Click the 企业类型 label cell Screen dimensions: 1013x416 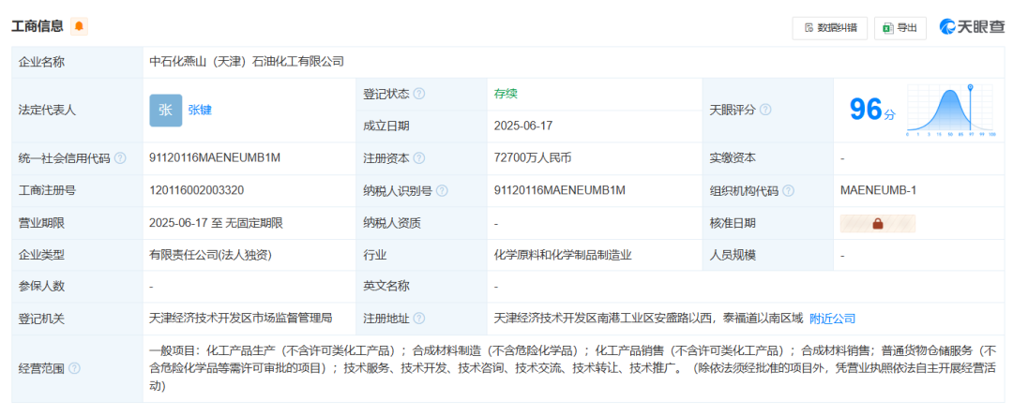click(78, 255)
